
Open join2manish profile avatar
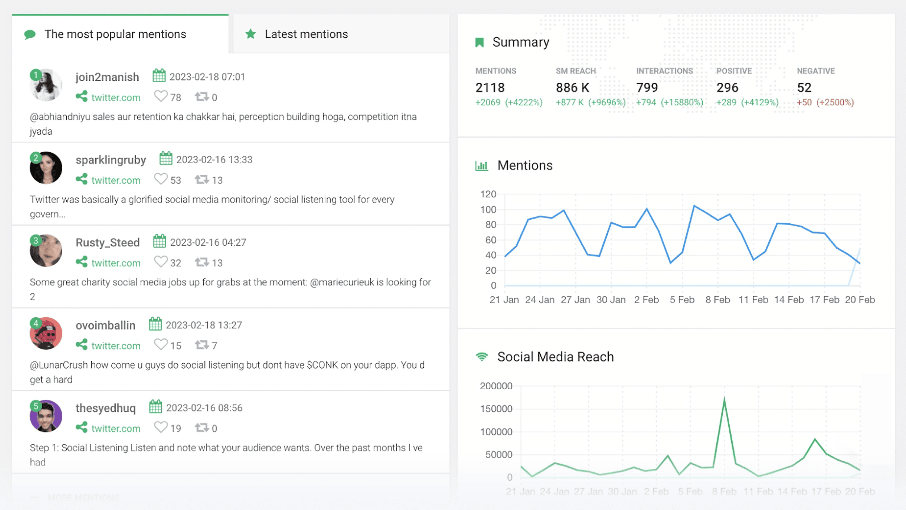coord(46,85)
